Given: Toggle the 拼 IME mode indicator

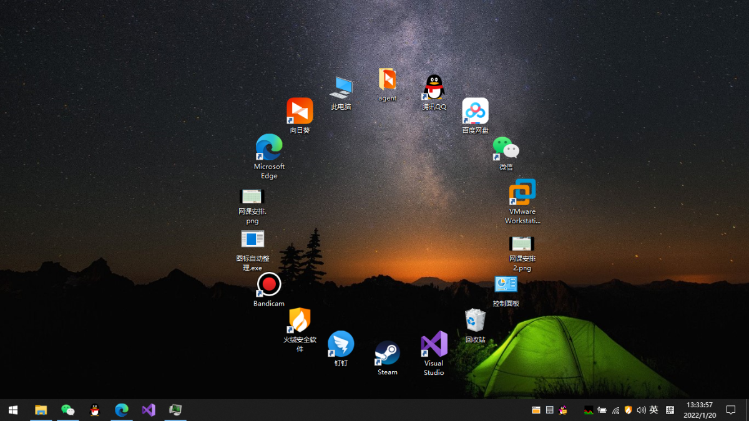Looking at the screenshot, I should pyautogui.click(x=670, y=410).
